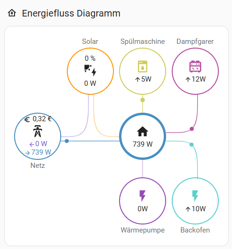The width and height of the screenshot is (232, 249).
Task: Click the home lightning icon beside the title
Action: pos(12,13)
